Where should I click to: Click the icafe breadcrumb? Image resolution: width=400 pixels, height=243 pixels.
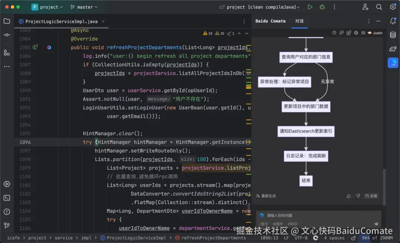tap(13, 238)
